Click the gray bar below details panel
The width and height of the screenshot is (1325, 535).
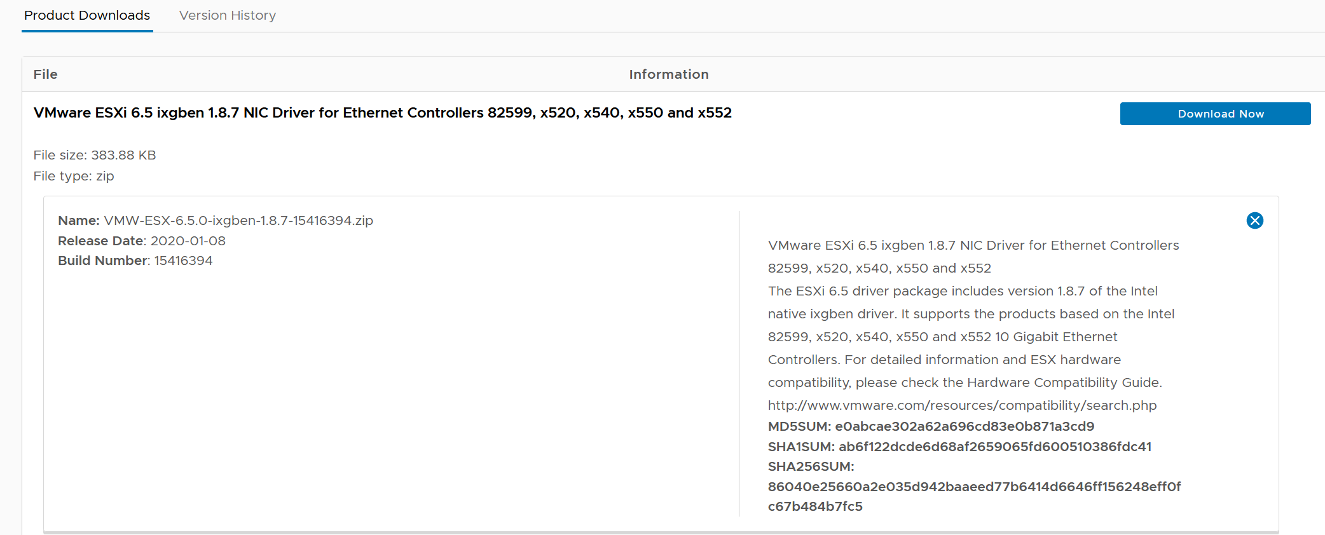pyautogui.click(x=661, y=532)
